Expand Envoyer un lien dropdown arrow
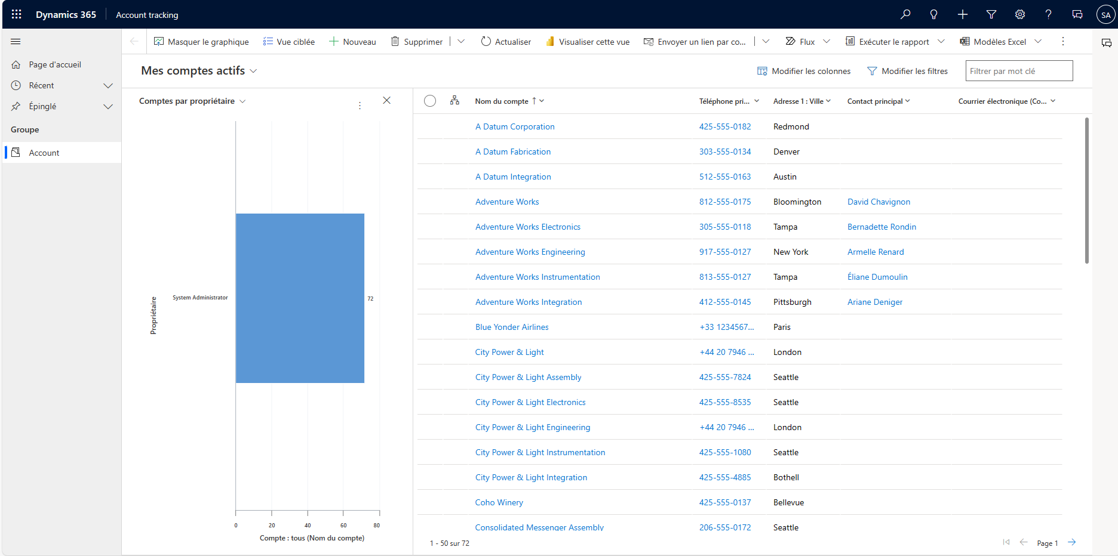 click(x=766, y=41)
